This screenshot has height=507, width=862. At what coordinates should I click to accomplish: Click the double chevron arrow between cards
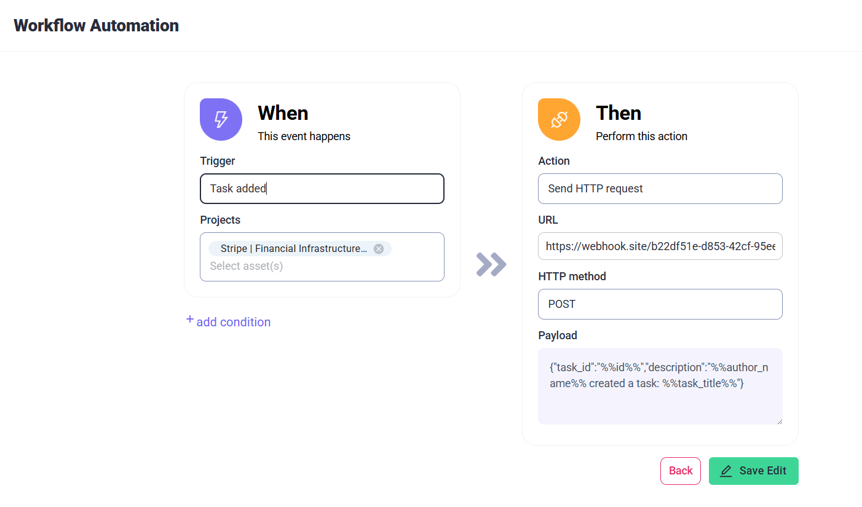pos(491,264)
